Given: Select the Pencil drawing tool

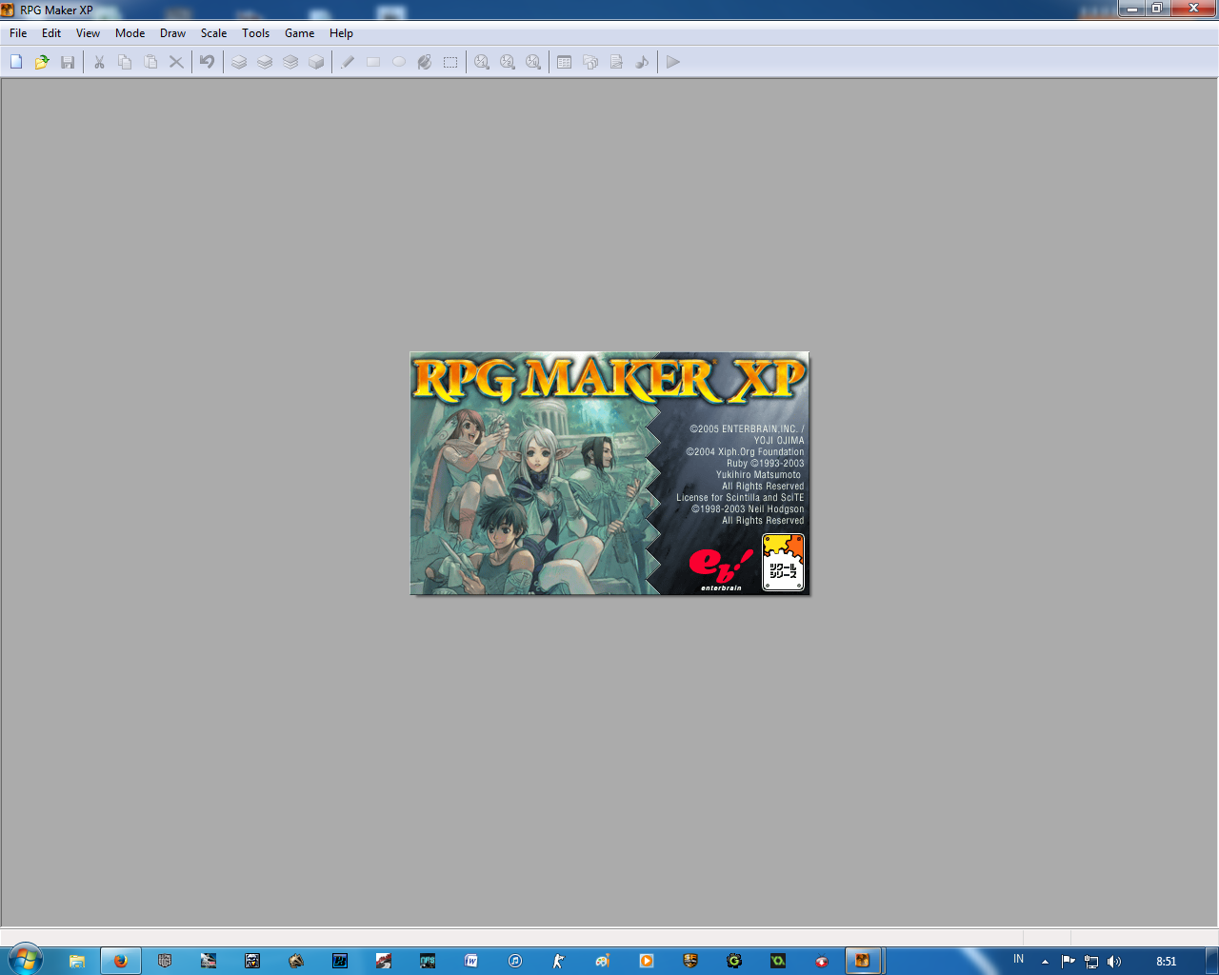Looking at the screenshot, I should (x=348, y=62).
